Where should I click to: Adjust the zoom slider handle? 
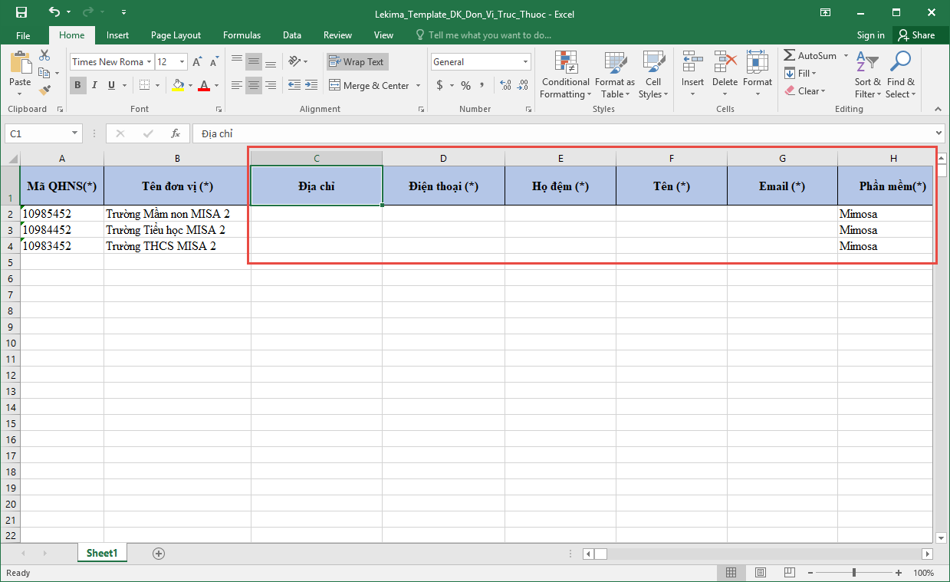pos(853,573)
